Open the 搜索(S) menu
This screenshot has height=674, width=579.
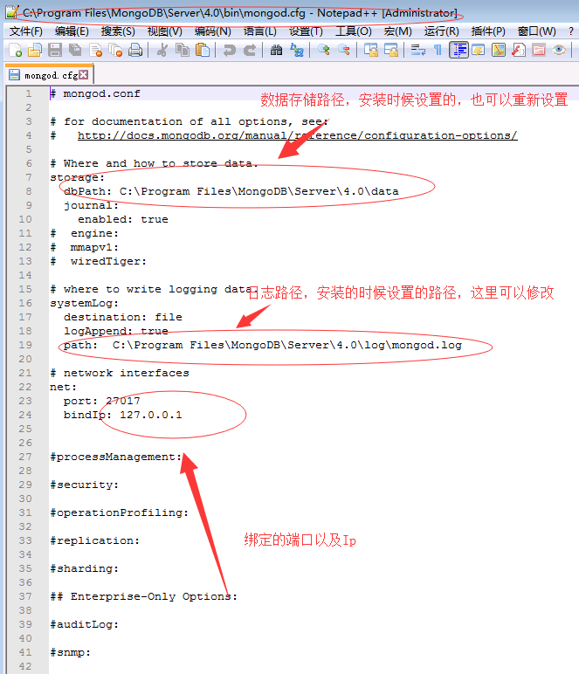[x=118, y=31]
